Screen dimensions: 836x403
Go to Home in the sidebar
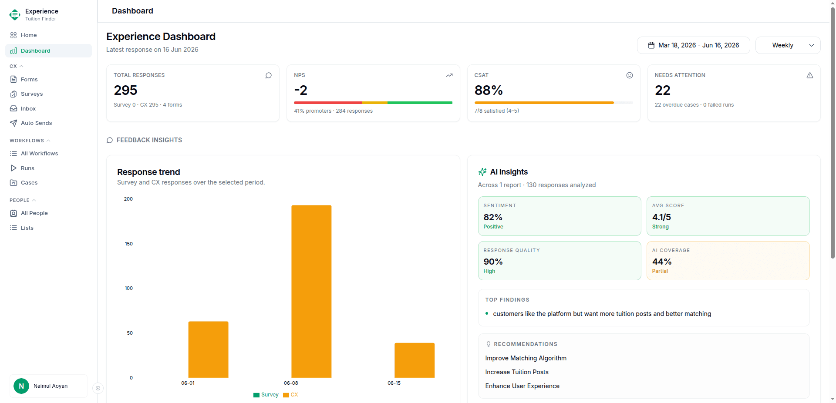pos(48,35)
